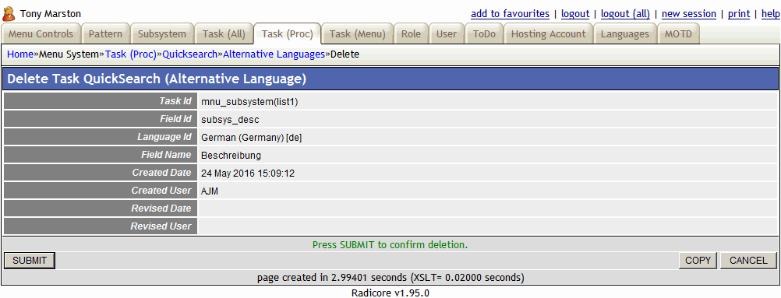Click the logout (all) link
The image size is (781, 298).
pos(626,14)
